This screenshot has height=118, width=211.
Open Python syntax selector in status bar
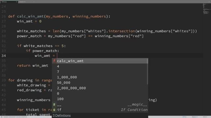[205, 117]
